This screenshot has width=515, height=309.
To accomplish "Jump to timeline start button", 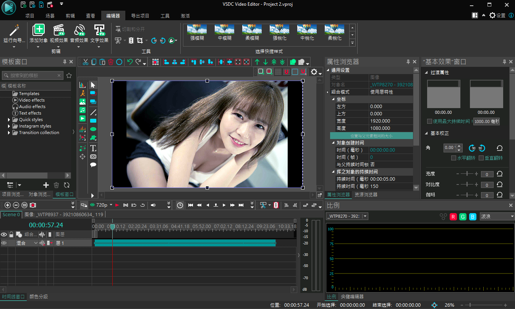I will pos(191,205).
